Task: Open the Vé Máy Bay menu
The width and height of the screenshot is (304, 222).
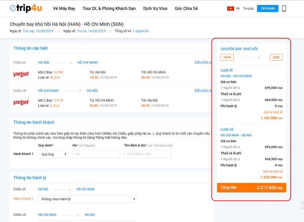Action: [x=64, y=8]
